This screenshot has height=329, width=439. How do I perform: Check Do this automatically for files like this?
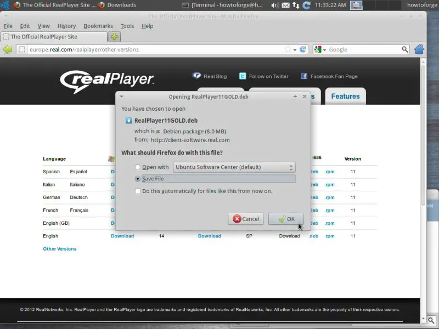coord(138,191)
